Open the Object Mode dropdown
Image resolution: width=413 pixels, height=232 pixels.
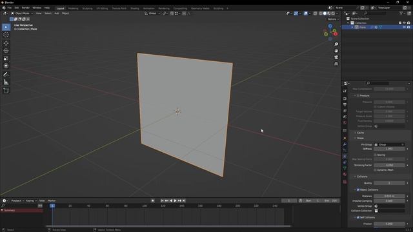pos(21,14)
